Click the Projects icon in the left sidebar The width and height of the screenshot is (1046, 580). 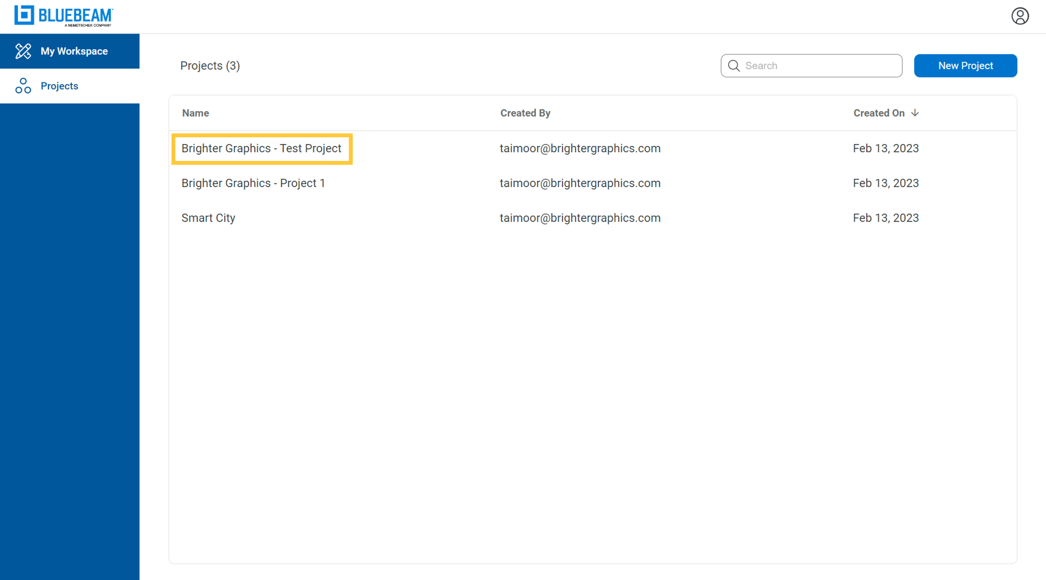(x=23, y=85)
